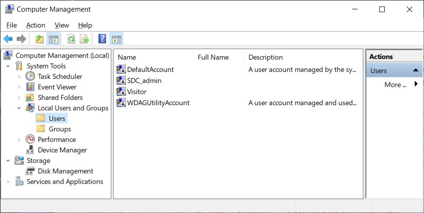The height and width of the screenshot is (213, 424).
Task: Click the System Tools wrench icon
Action: pyautogui.click(x=19, y=66)
